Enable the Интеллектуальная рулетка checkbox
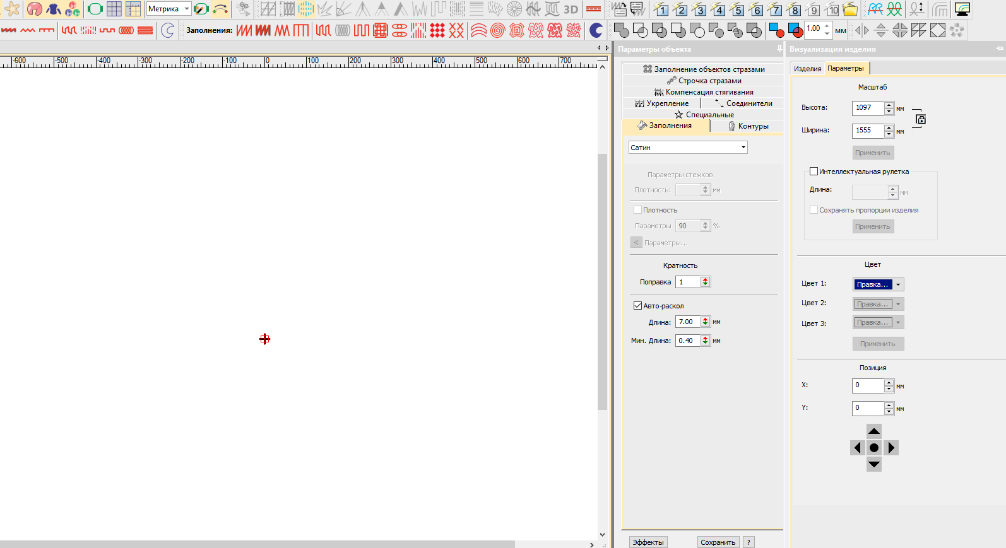1006x548 pixels. pos(814,172)
